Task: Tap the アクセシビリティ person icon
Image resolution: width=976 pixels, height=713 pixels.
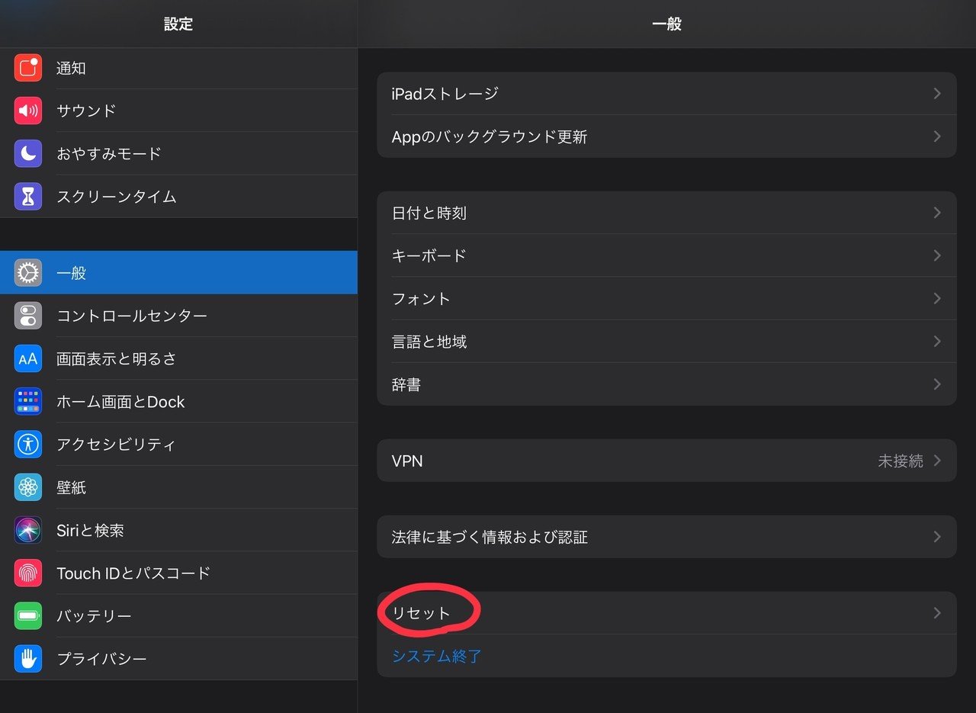Action: pos(28,444)
